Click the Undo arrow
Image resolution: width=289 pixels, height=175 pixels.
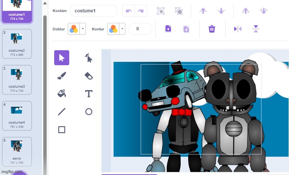pyautogui.click(x=129, y=11)
